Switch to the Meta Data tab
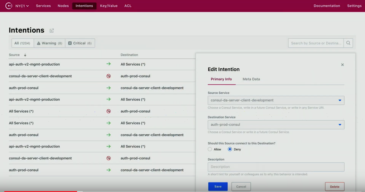Image resolution: width=365 pixels, height=192 pixels. click(251, 79)
